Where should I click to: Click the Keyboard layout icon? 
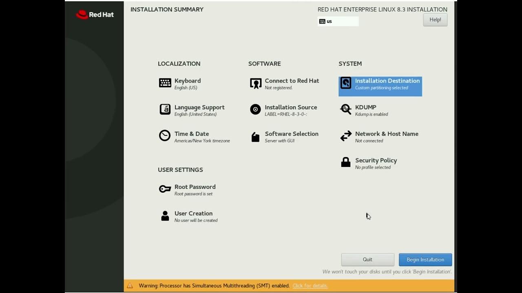click(x=165, y=83)
